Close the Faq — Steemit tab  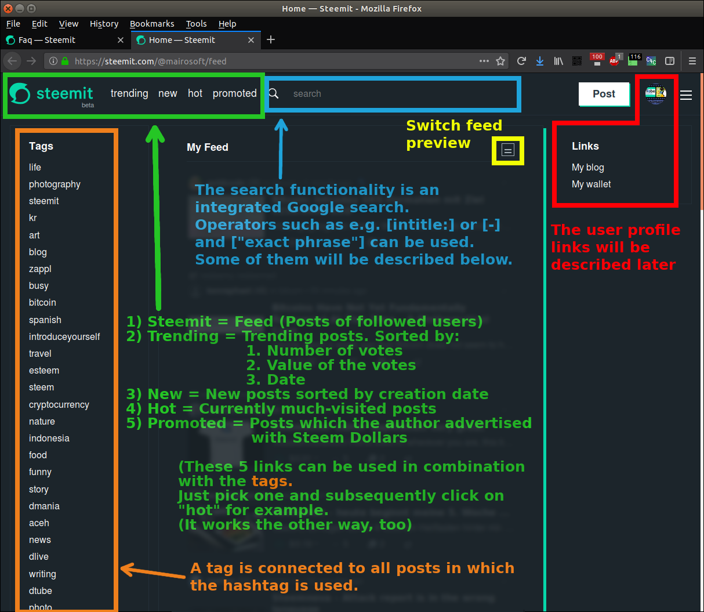tap(121, 40)
